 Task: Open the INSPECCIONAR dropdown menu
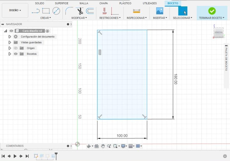point(136,18)
